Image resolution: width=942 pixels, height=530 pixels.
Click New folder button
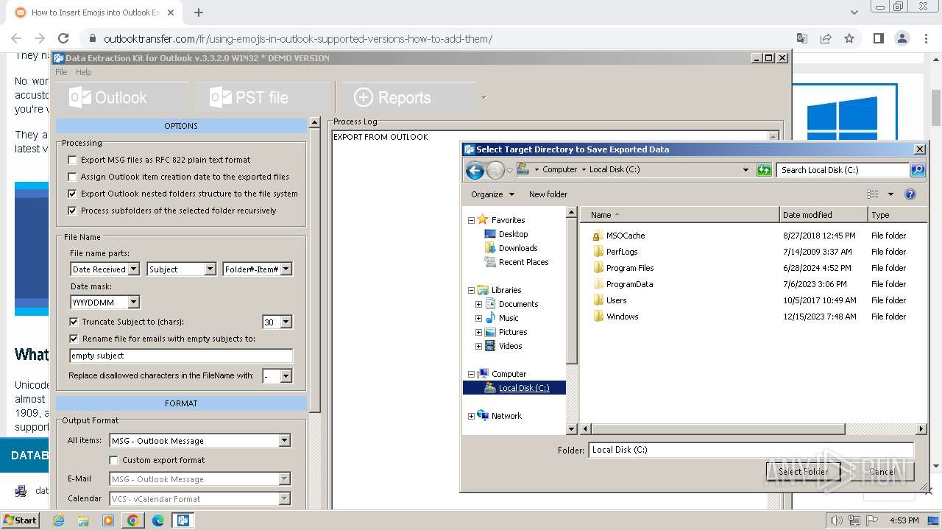click(x=548, y=194)
